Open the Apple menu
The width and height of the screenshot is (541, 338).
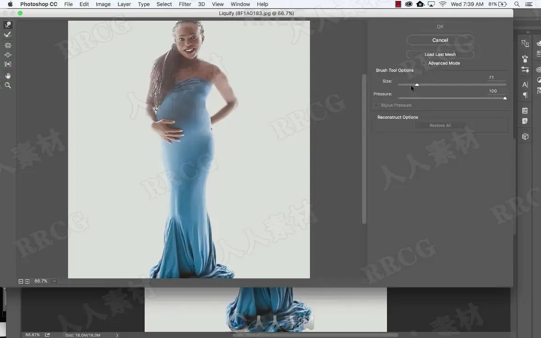[10, 4]
